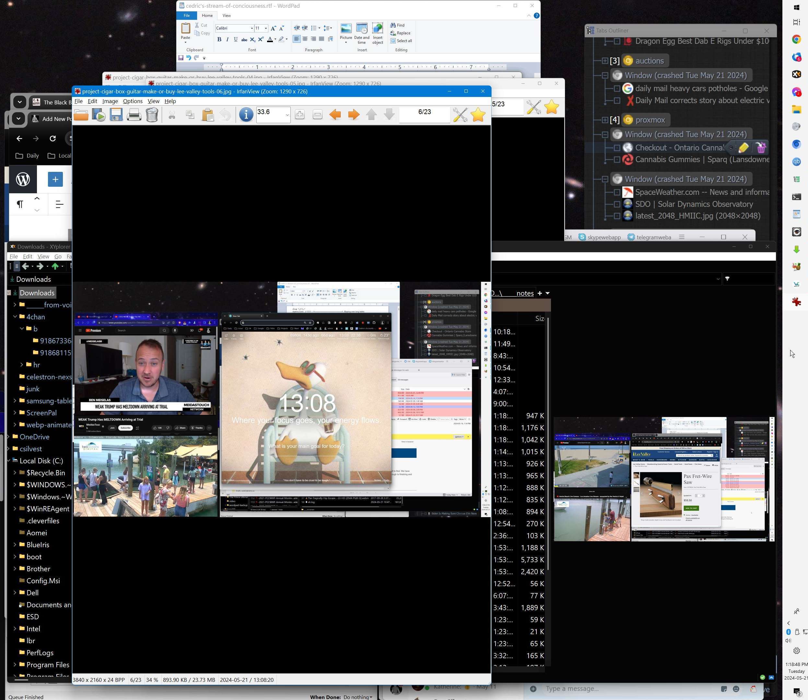Click the Save floppy disk icon

click(116, 115)
